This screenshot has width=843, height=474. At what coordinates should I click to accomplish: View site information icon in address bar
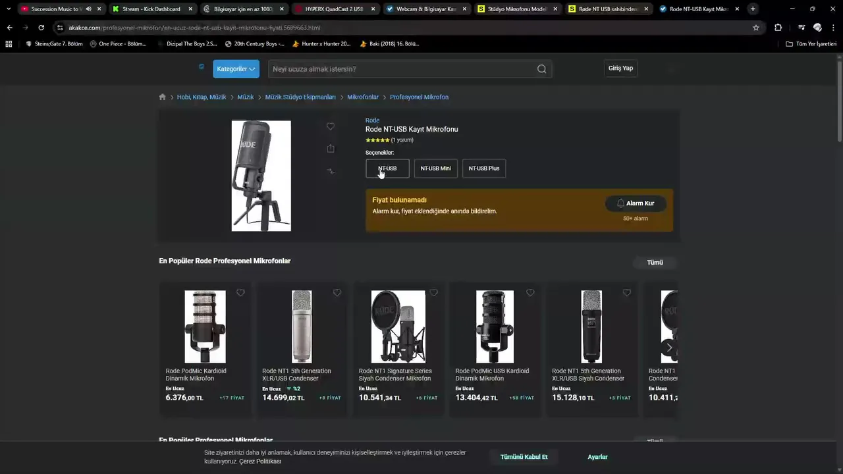coord(60,28)
